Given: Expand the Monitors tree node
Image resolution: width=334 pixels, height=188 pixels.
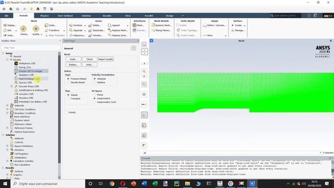Looking at the screenshot, I should tap(7, 150).
